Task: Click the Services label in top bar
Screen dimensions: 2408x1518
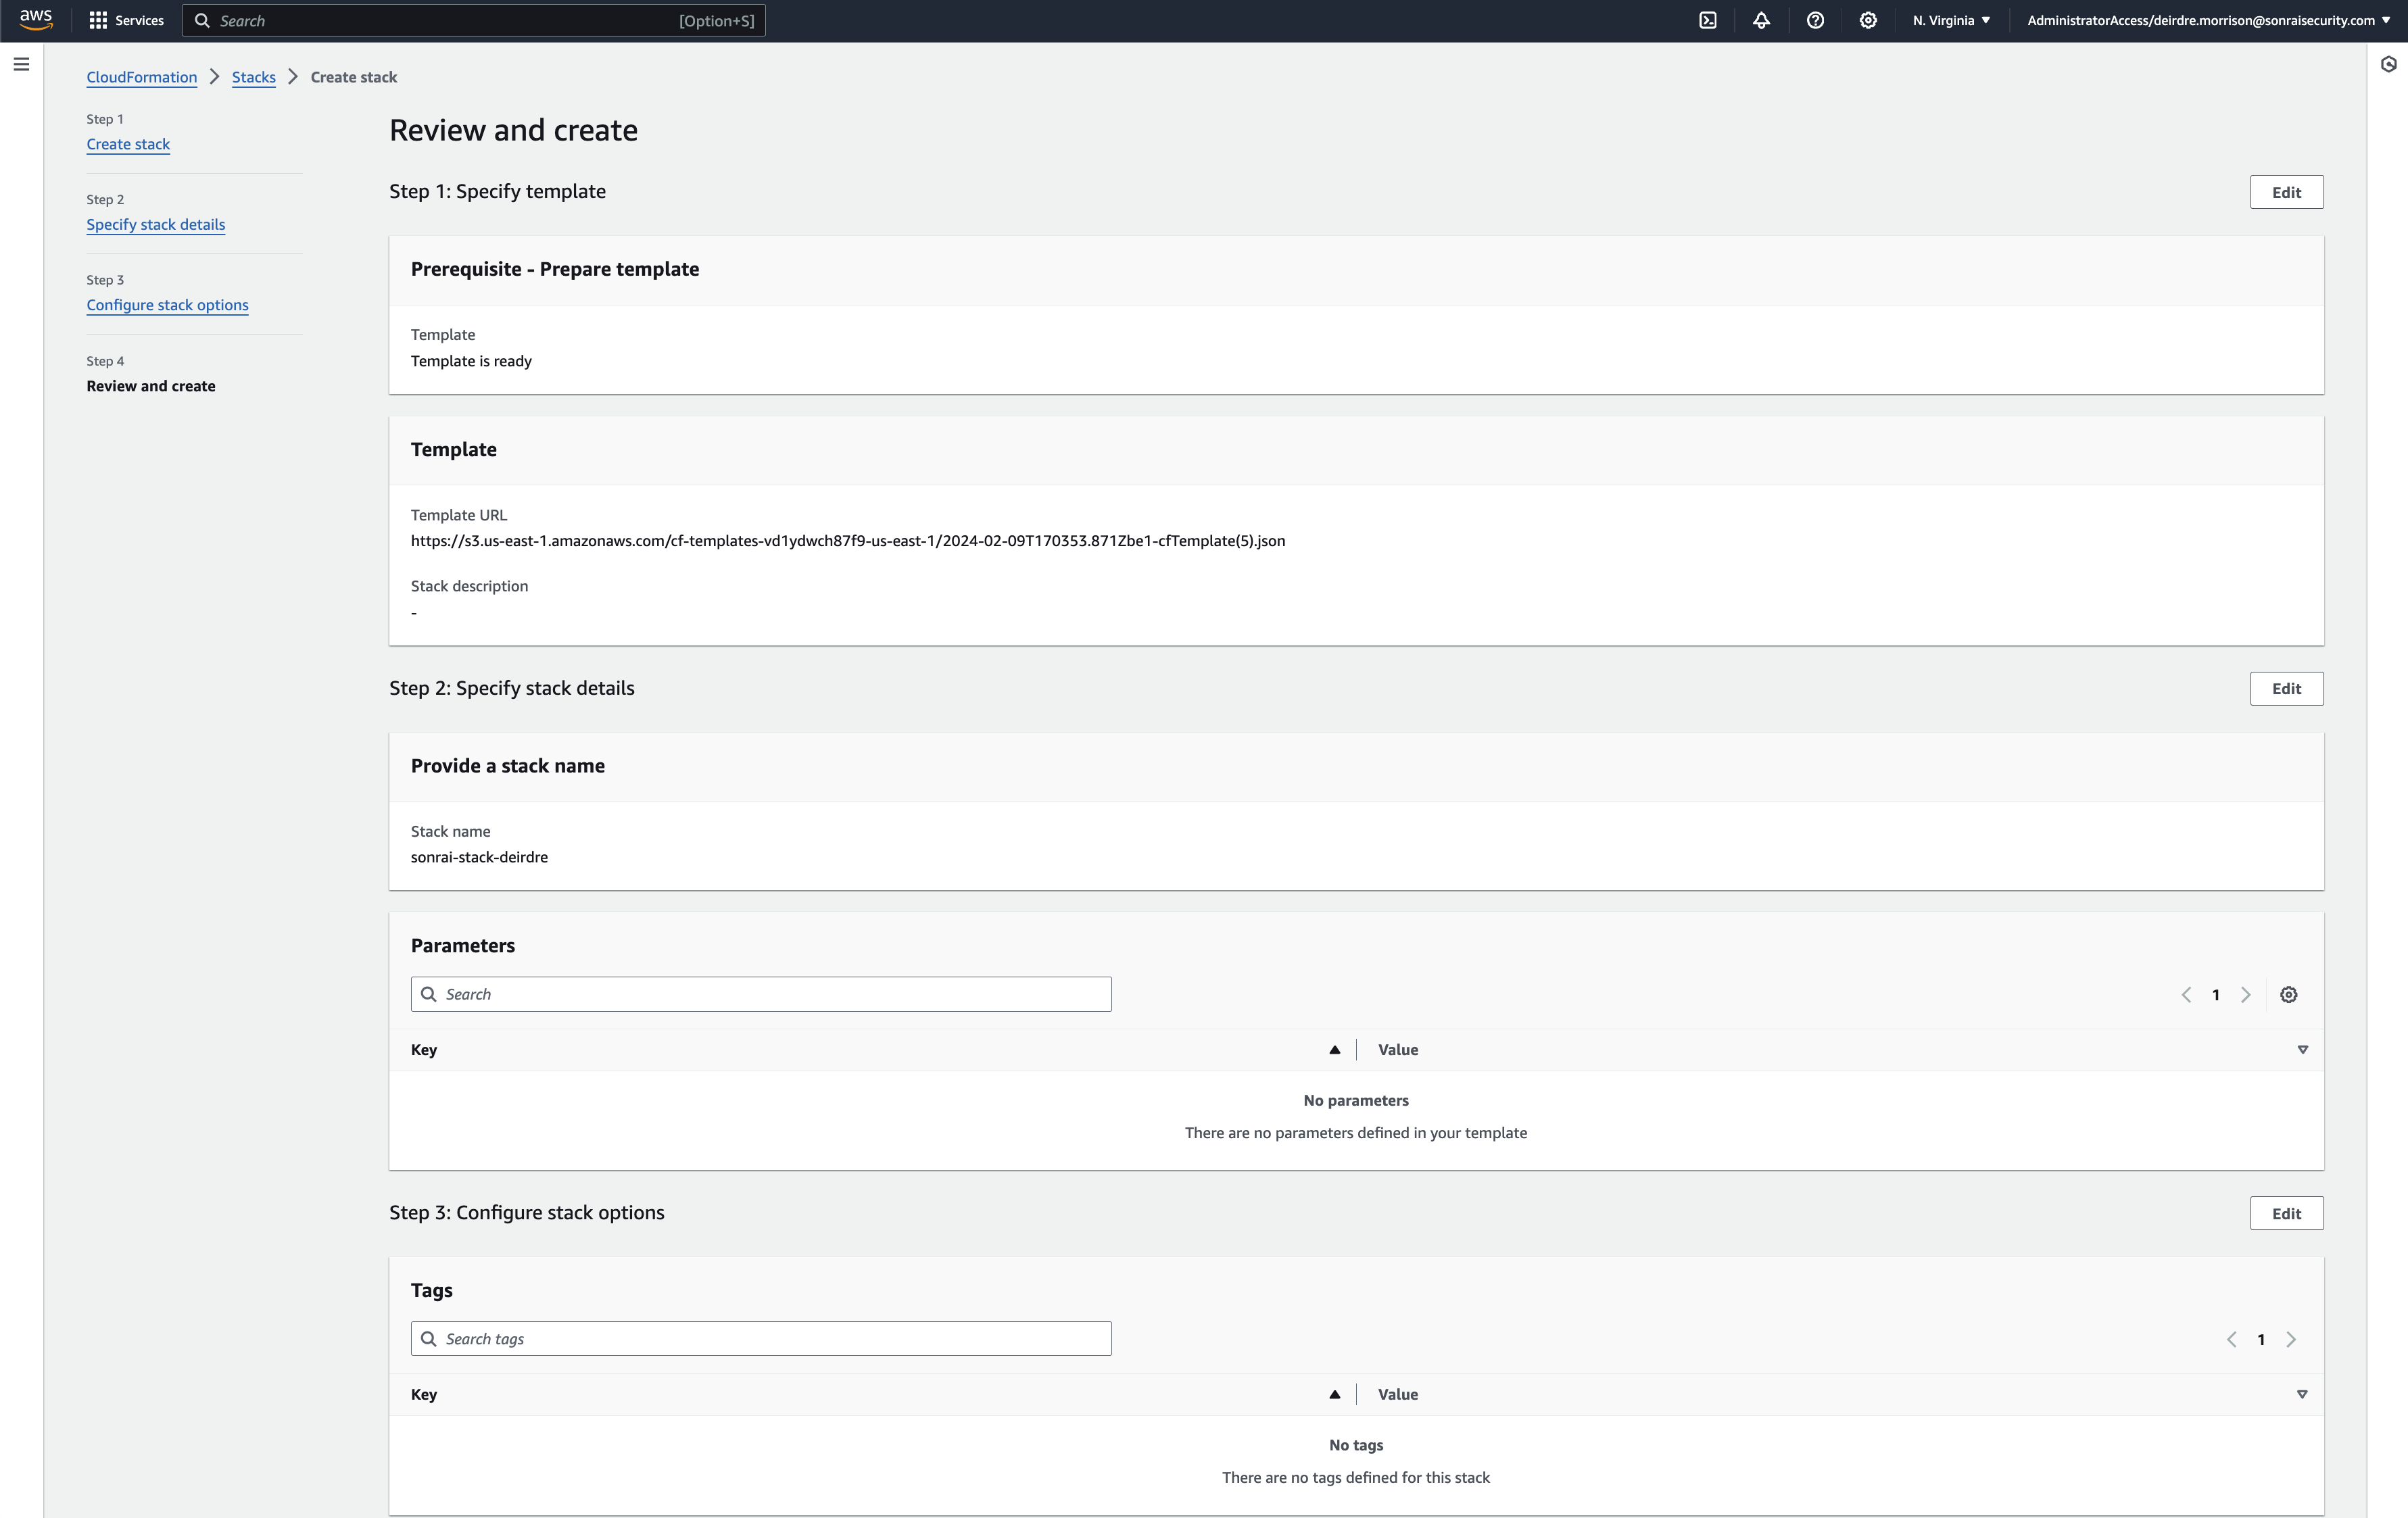Action: tap(139, 20)
